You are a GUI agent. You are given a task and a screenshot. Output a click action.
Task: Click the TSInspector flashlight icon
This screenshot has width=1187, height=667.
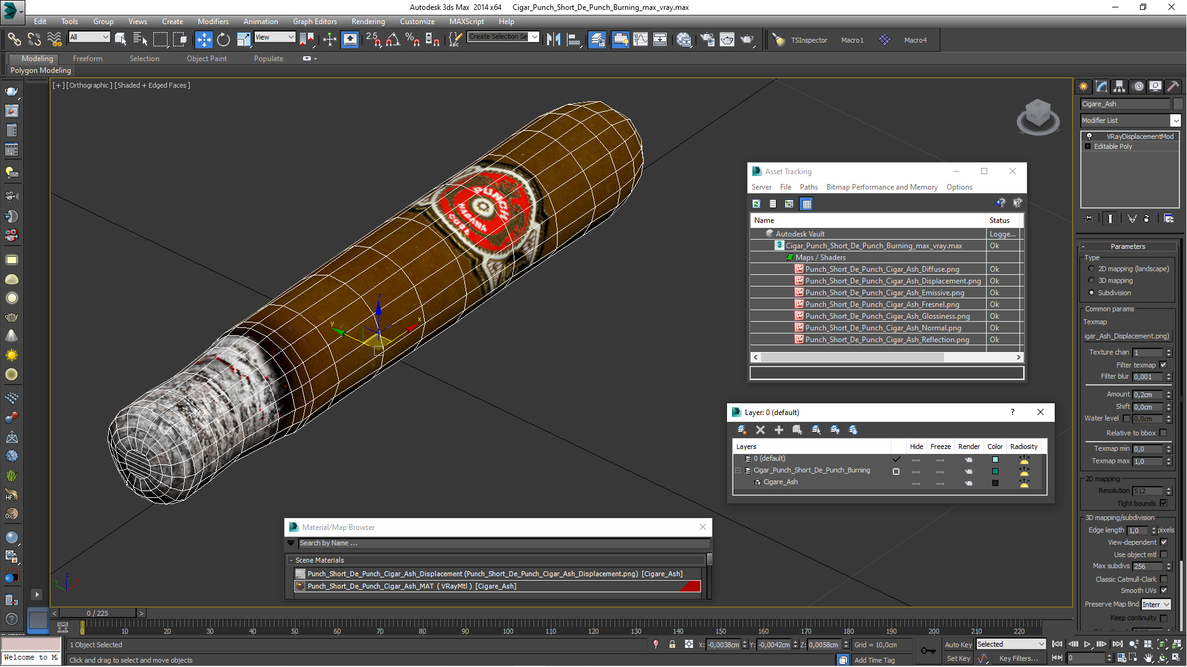[779, 40]
